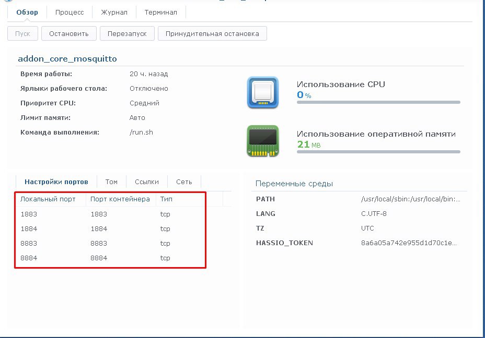Click the tcp type in the 1883 row
485x338 pixels.
tap(165, 214)
